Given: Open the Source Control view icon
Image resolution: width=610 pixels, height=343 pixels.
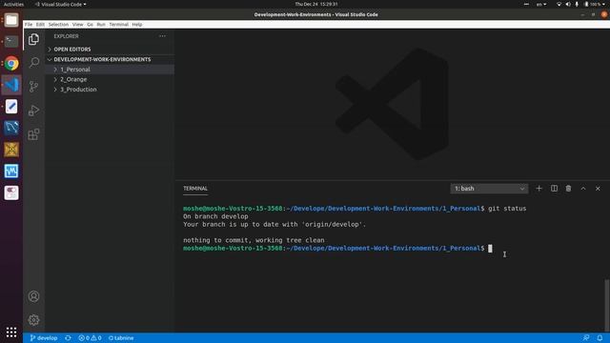Looking at the screenshot, I should click(34, 87).
